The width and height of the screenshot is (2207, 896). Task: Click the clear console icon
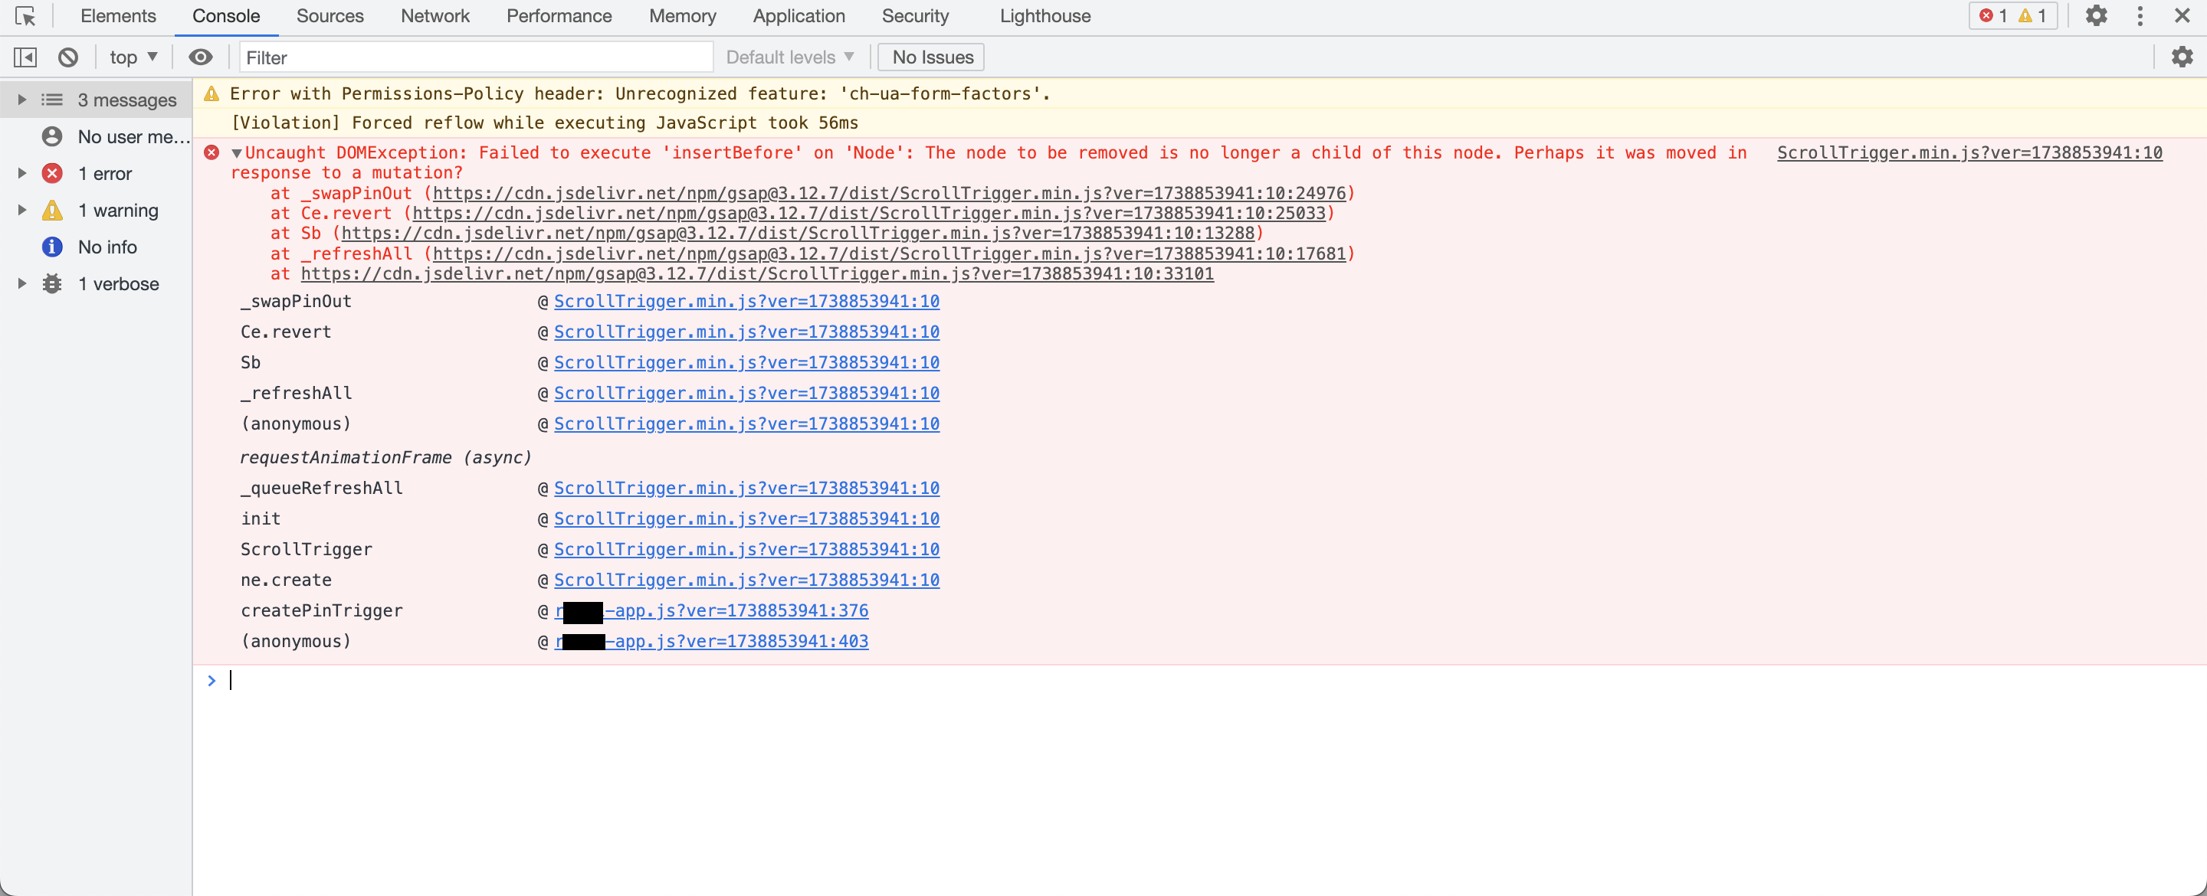point(67,57)
